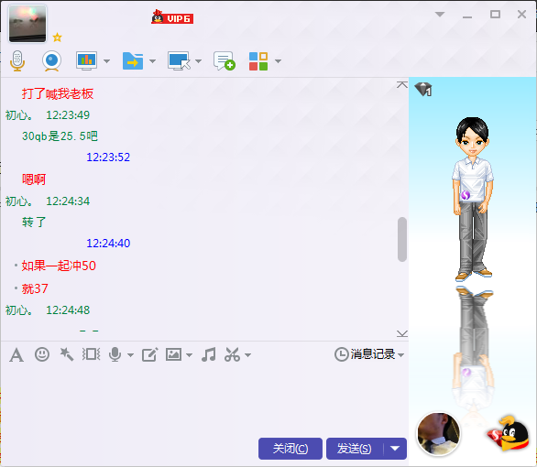Click the 关闭(C) button
Image resolution: width=537 pixels, height=467 pixels.
290,448
